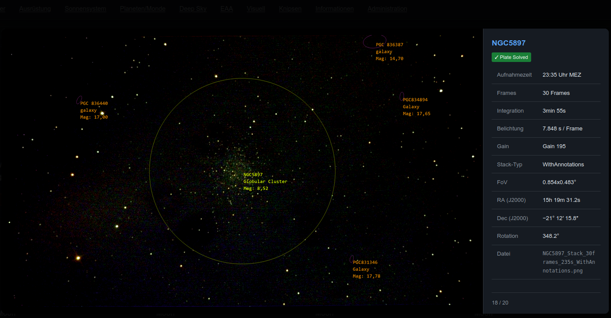
Task: Click the 18 / 20 image counter
Action: pos(500,303)
